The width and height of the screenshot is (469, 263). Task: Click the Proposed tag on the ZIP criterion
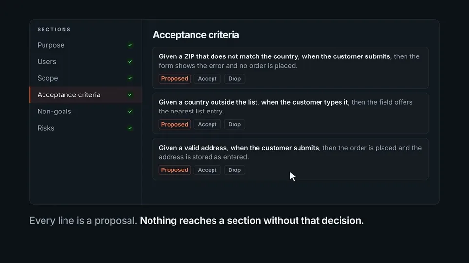point(174,79)
